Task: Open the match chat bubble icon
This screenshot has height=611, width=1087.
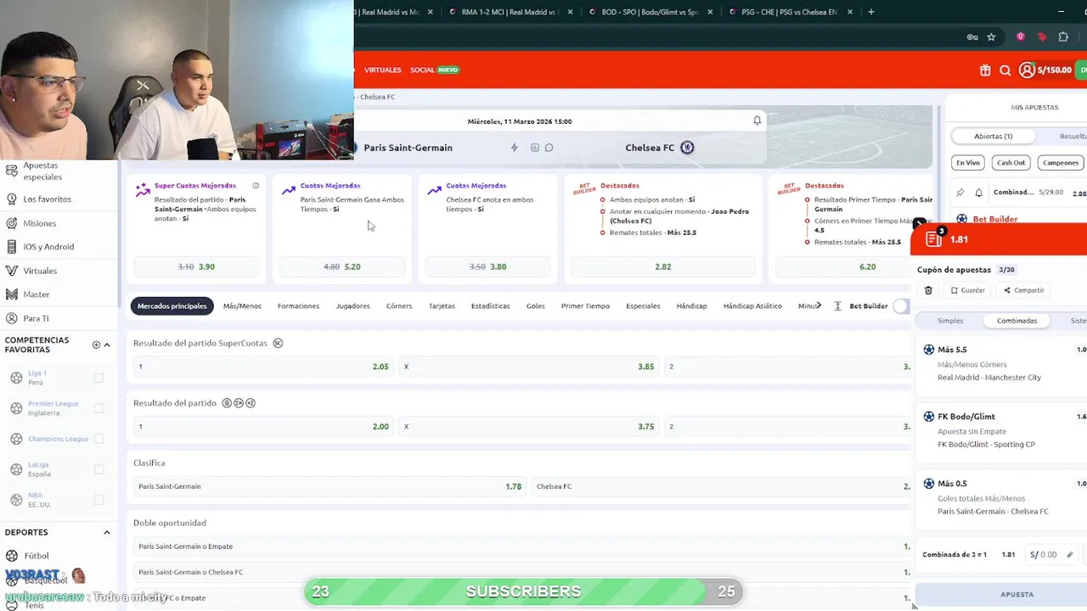Action: pos(549,148)
